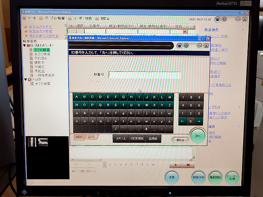Screen dimensions: 263x197
Task: Click the 閉じる button in the ID dialog
Action: tap(180, 140)
